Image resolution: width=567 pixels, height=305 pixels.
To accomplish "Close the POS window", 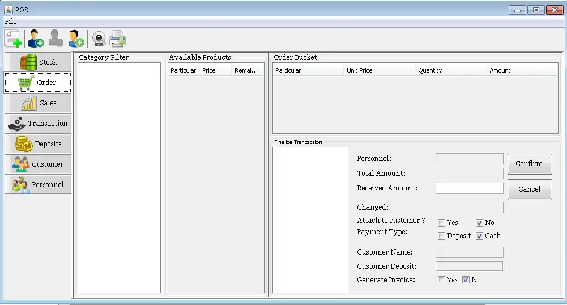I will pos(555,10).
